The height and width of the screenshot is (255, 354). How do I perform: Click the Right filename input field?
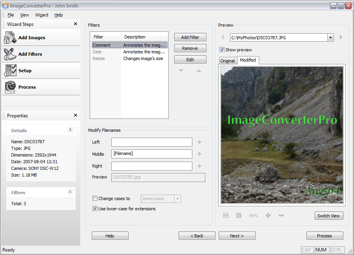point(152,166)
